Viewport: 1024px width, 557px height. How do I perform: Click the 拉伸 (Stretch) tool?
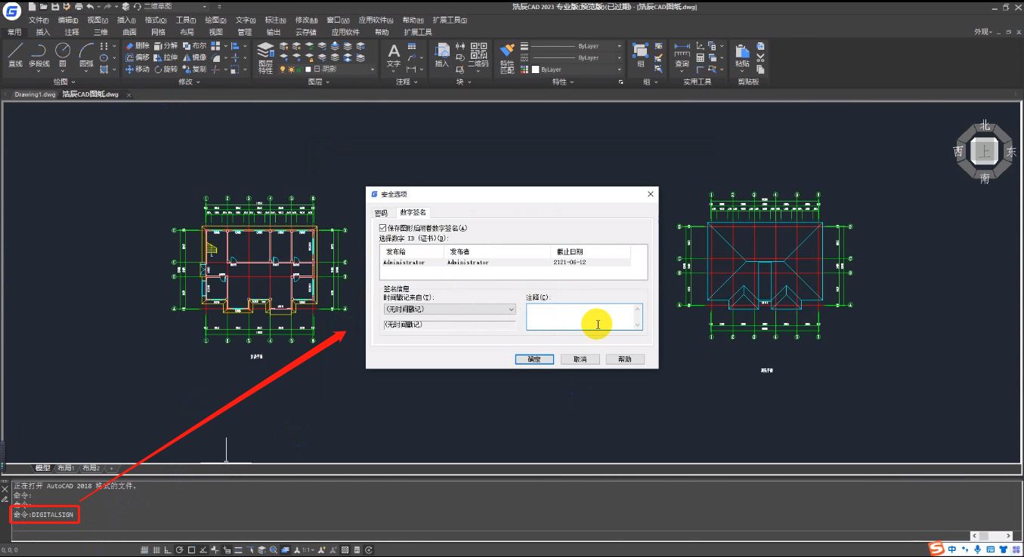coord(166,57)
